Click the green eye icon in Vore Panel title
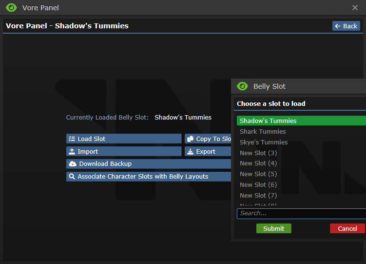 tap(11, 8)
